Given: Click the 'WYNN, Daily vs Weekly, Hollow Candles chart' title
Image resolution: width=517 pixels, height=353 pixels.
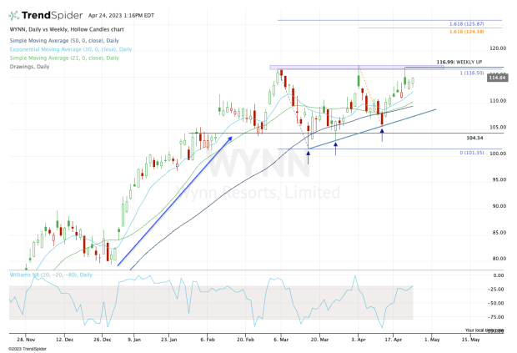Looking at the screenshot, I should pyautogui.click(x=67, y=29).
